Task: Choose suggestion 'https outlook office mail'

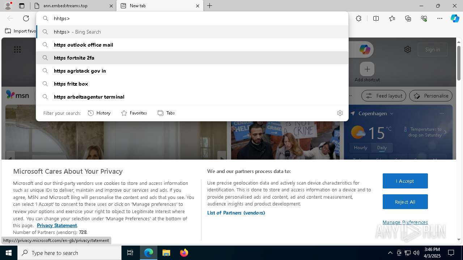Action: click(192, 45)
